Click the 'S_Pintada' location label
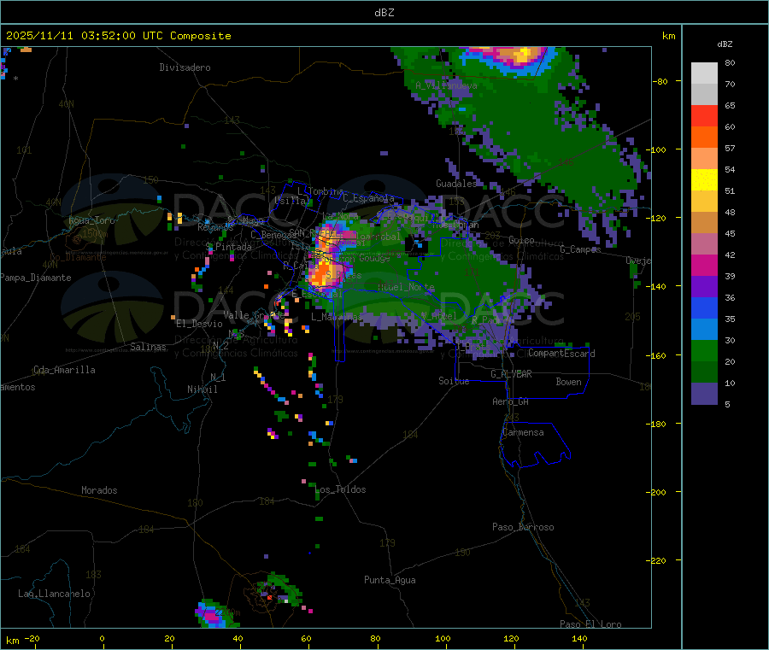Image resolution: width=769 pixels, height=650 pixels. click(x=228, y=247)
